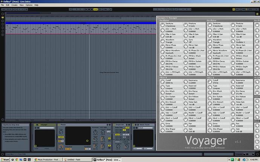Click the Drop Files and Devices Here area

click(109, 73)
